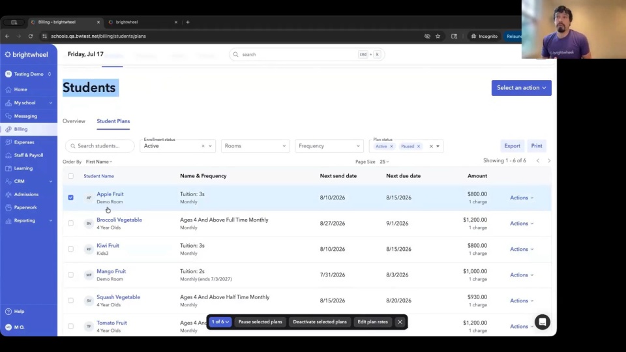Close the bulk actions bar
The width and height of the screenshot is (626, 352).
400,322
